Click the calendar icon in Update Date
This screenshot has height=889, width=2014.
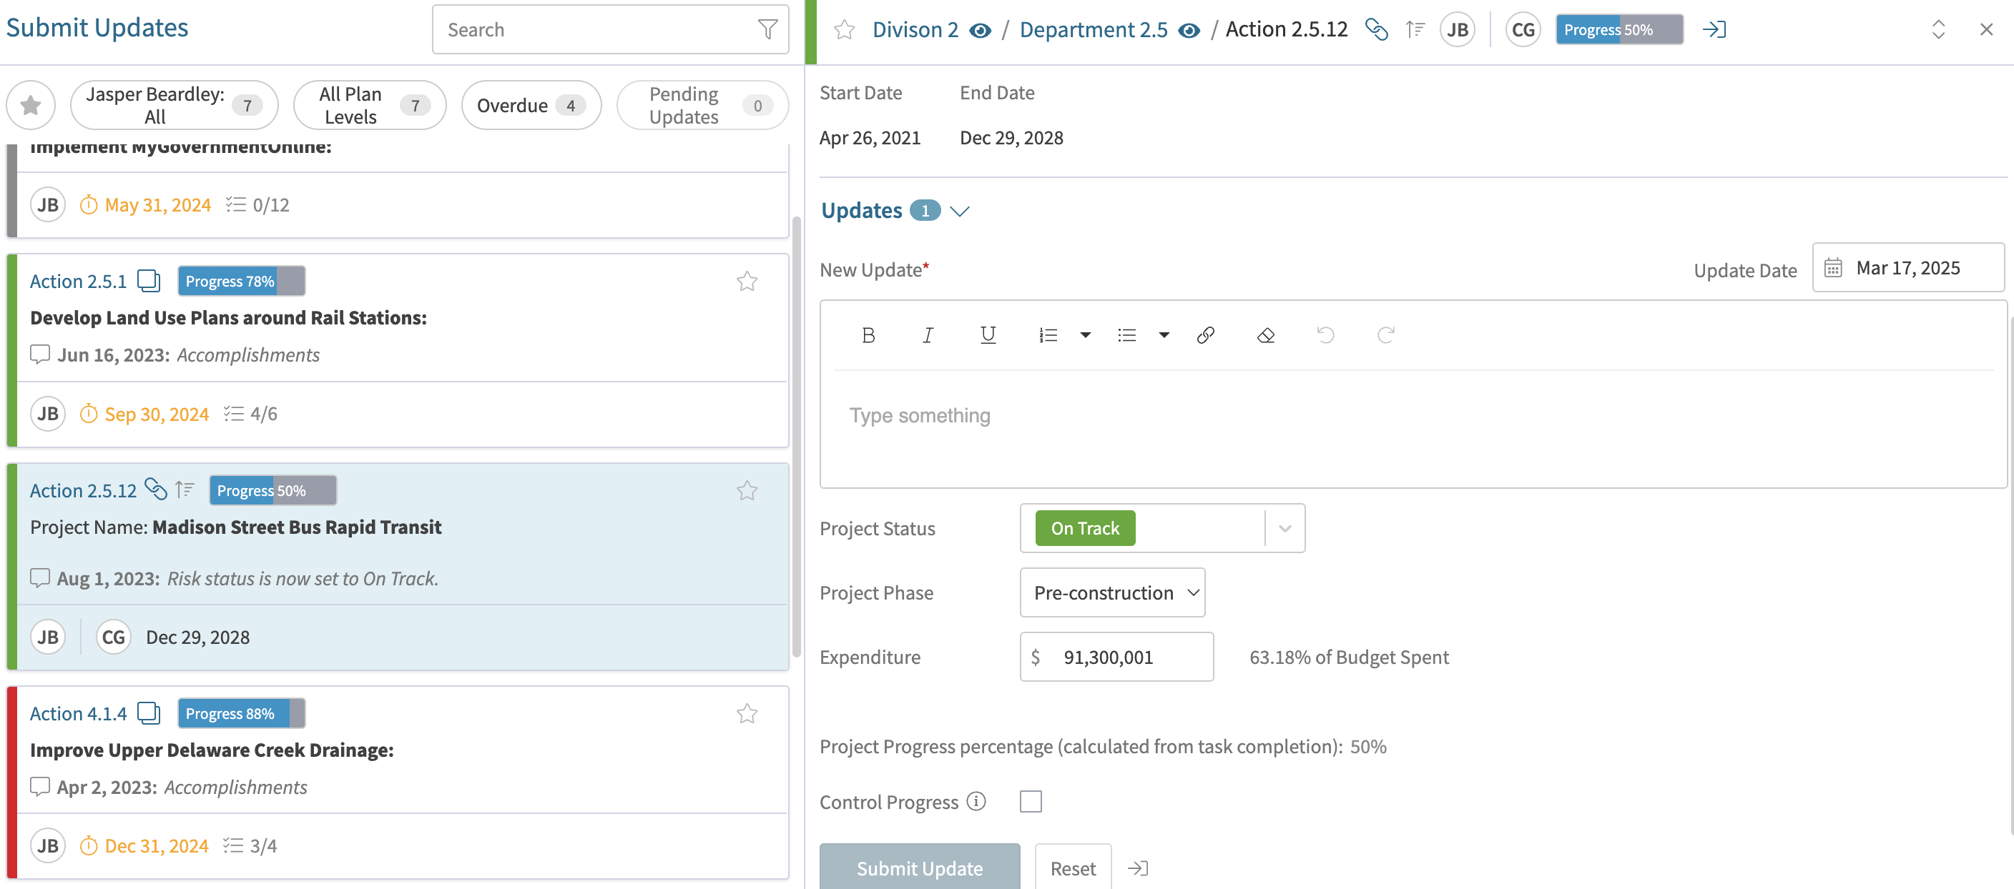coord(1832,268)
